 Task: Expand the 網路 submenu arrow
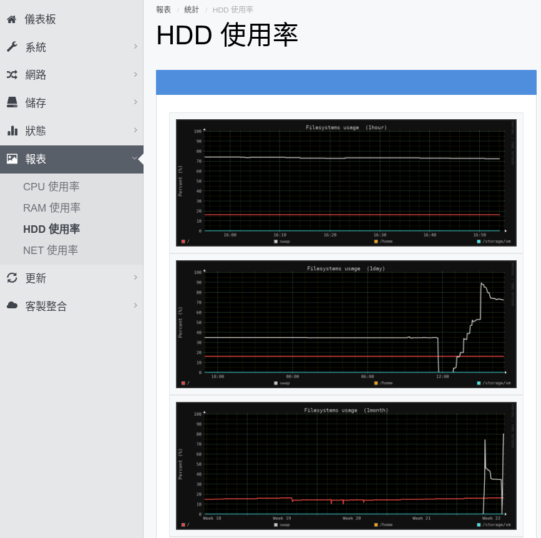[x=135, y=74]
